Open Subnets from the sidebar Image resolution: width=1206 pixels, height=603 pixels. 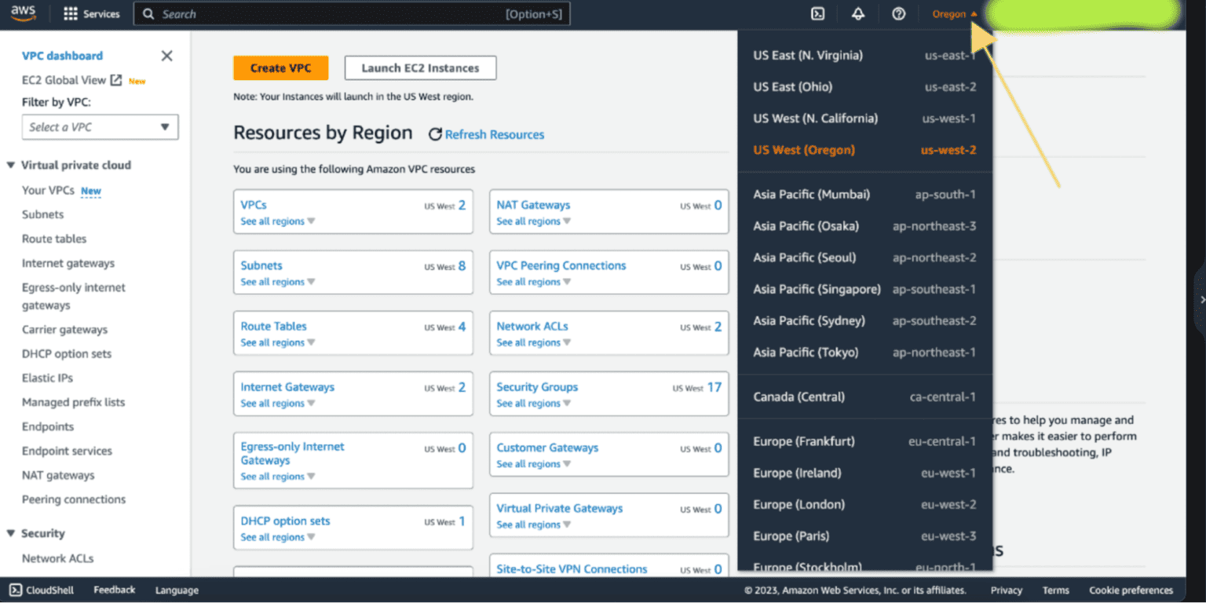42,214
